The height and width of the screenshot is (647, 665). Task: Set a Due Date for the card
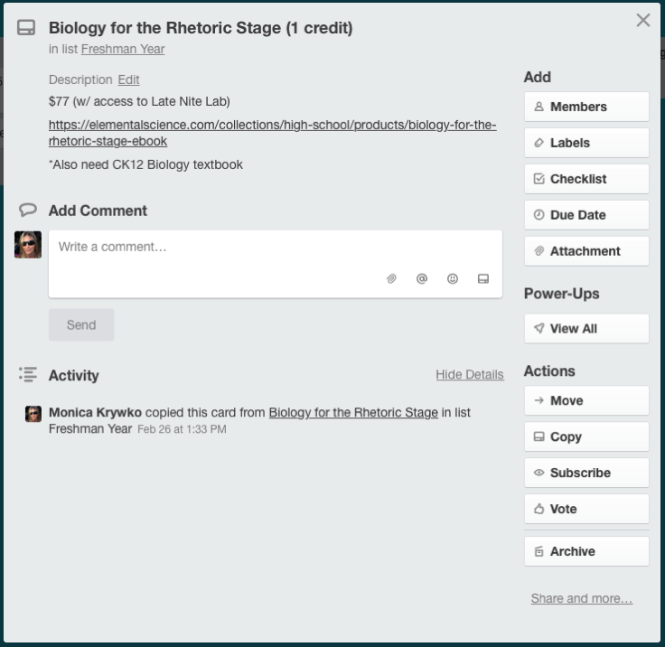[x=586, y=215]
